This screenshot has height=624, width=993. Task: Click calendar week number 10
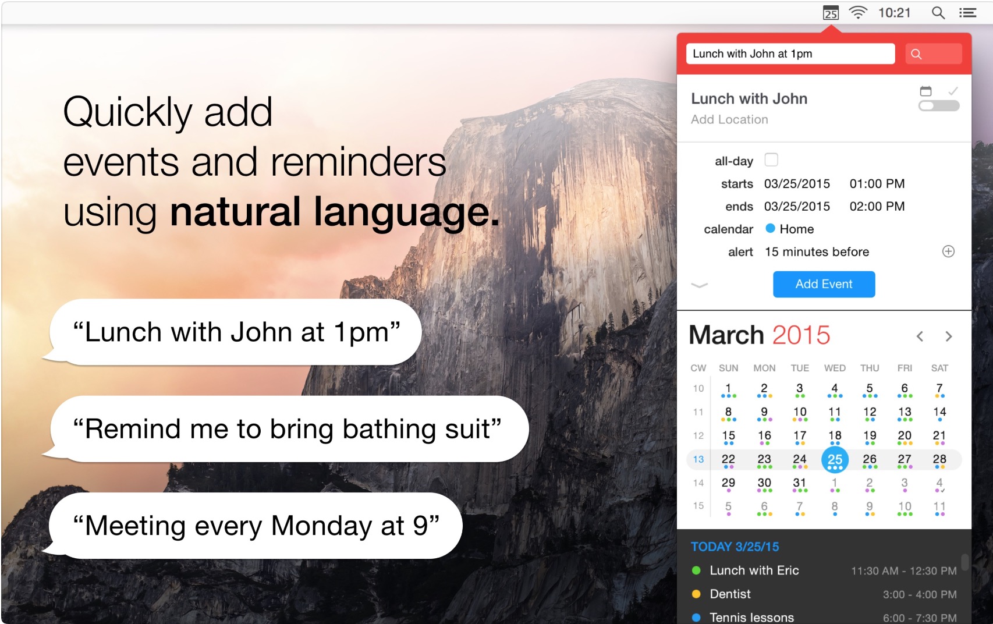(698, 388)
